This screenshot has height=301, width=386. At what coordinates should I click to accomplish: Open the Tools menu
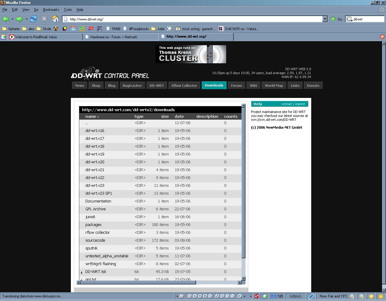tap(68, 10)
